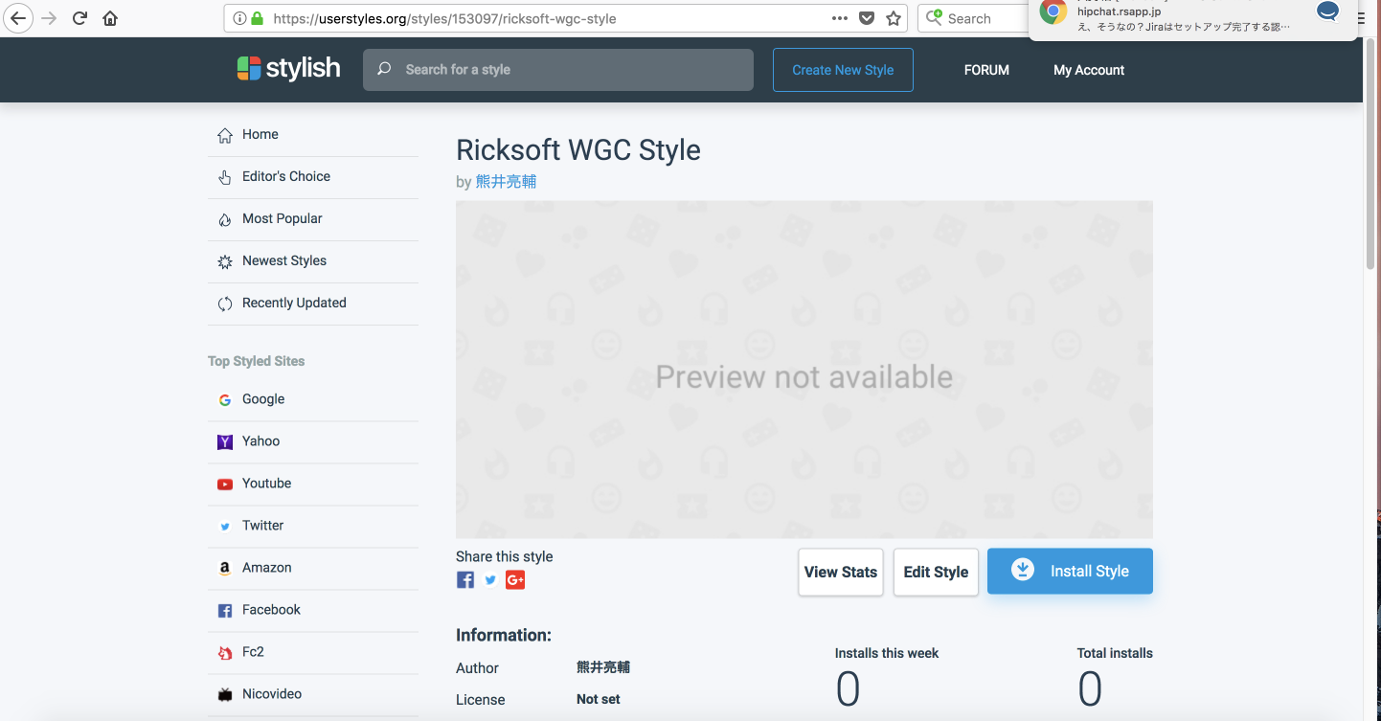The image size is (1381, 721).
Task: Click the green padlock security icon
Action: [x=257, y=18]
